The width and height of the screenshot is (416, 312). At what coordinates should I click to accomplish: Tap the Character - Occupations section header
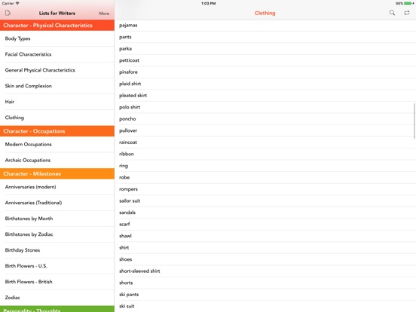(57, 131)
